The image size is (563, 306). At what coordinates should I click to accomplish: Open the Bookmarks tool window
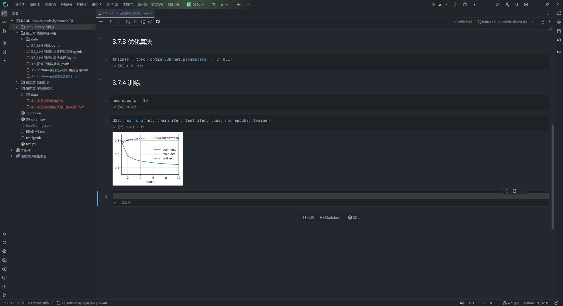tap(4, 52)
